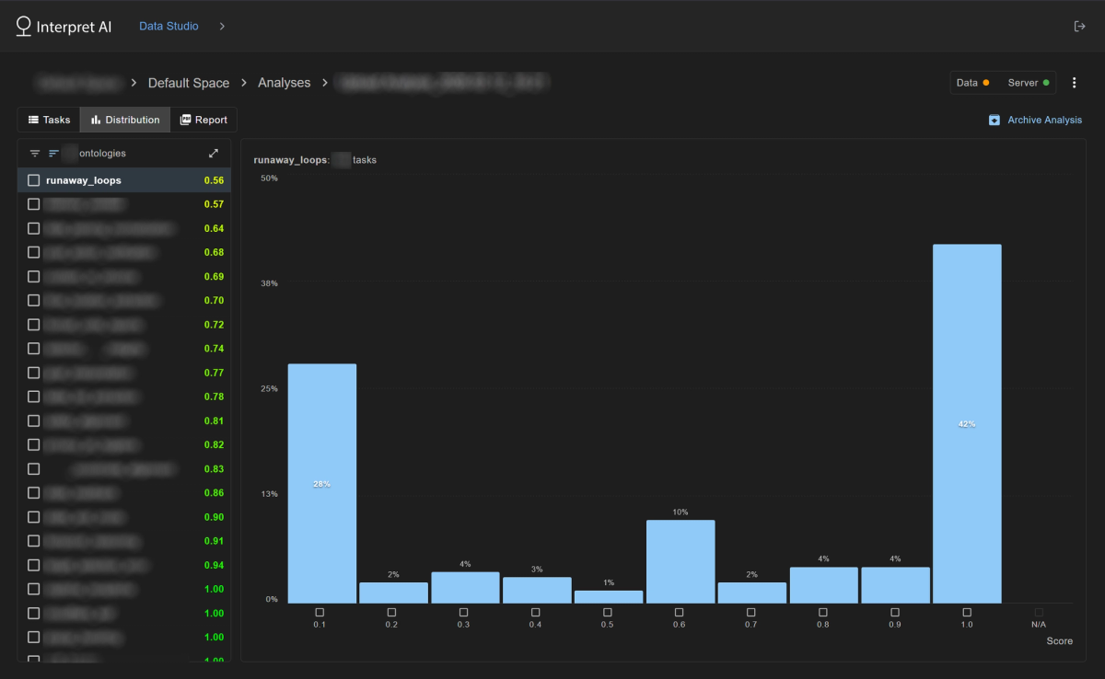Click the 28% bar in the chart

(321, 483)
